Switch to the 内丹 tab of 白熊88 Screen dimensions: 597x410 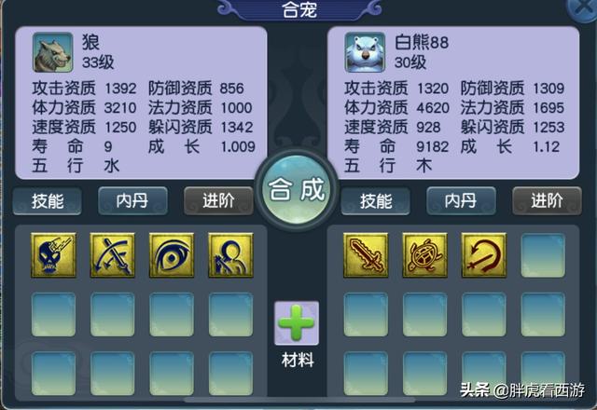461,201
